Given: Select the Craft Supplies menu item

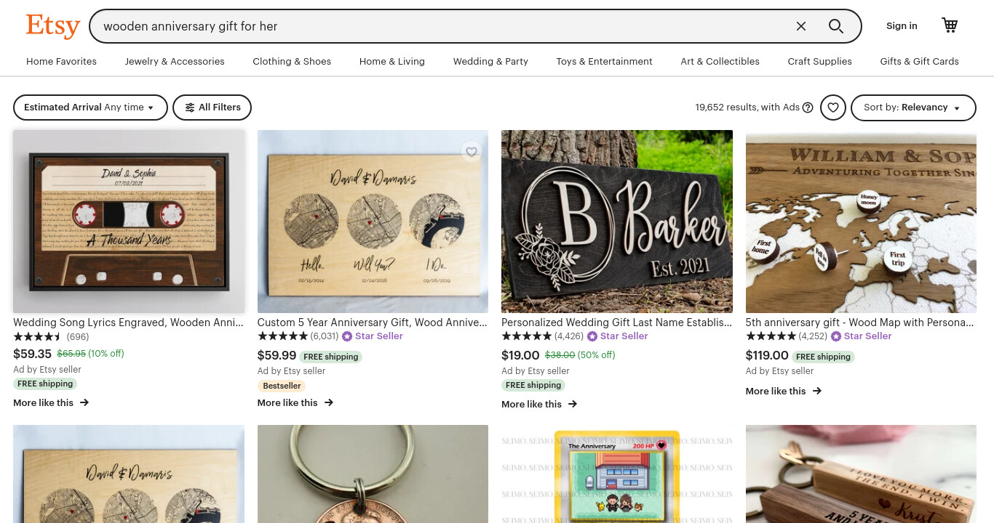Looking at the screenshot, I should click(819, 62).
